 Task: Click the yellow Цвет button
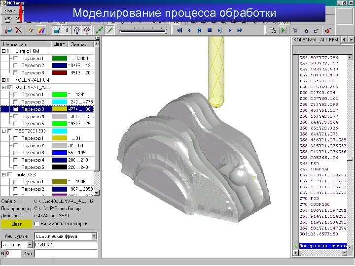tap(17, 224)
